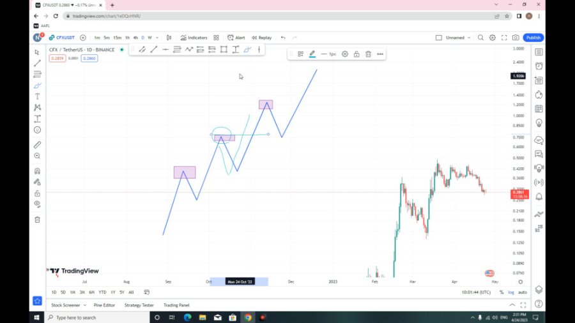The image size is (575, 323).
Task: Select the Text tool in left sidebar
Action: [37, 96]
